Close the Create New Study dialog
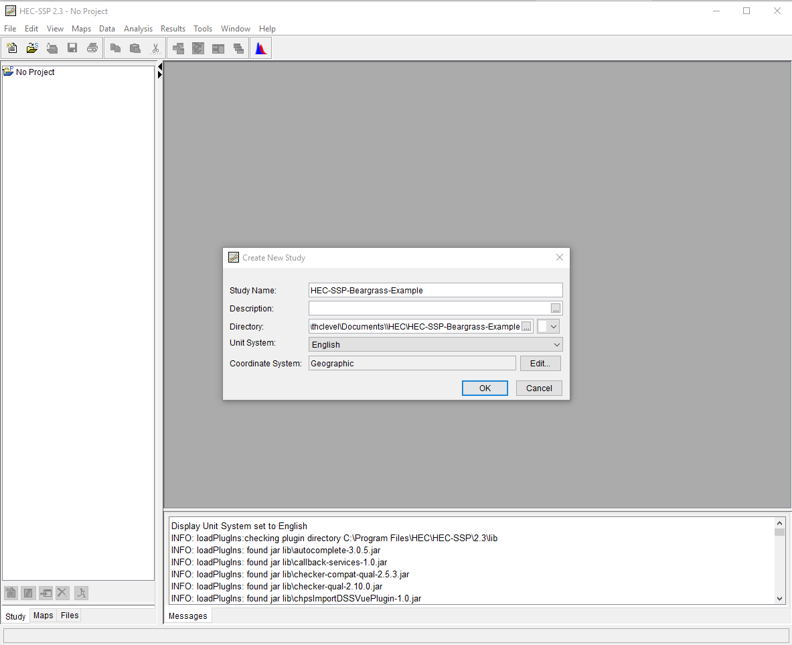This screenshot has height=645, width=792. point(560,257)
